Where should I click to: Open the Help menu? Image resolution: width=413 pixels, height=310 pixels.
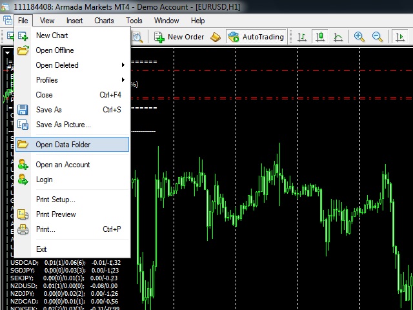tap(198, 20)
